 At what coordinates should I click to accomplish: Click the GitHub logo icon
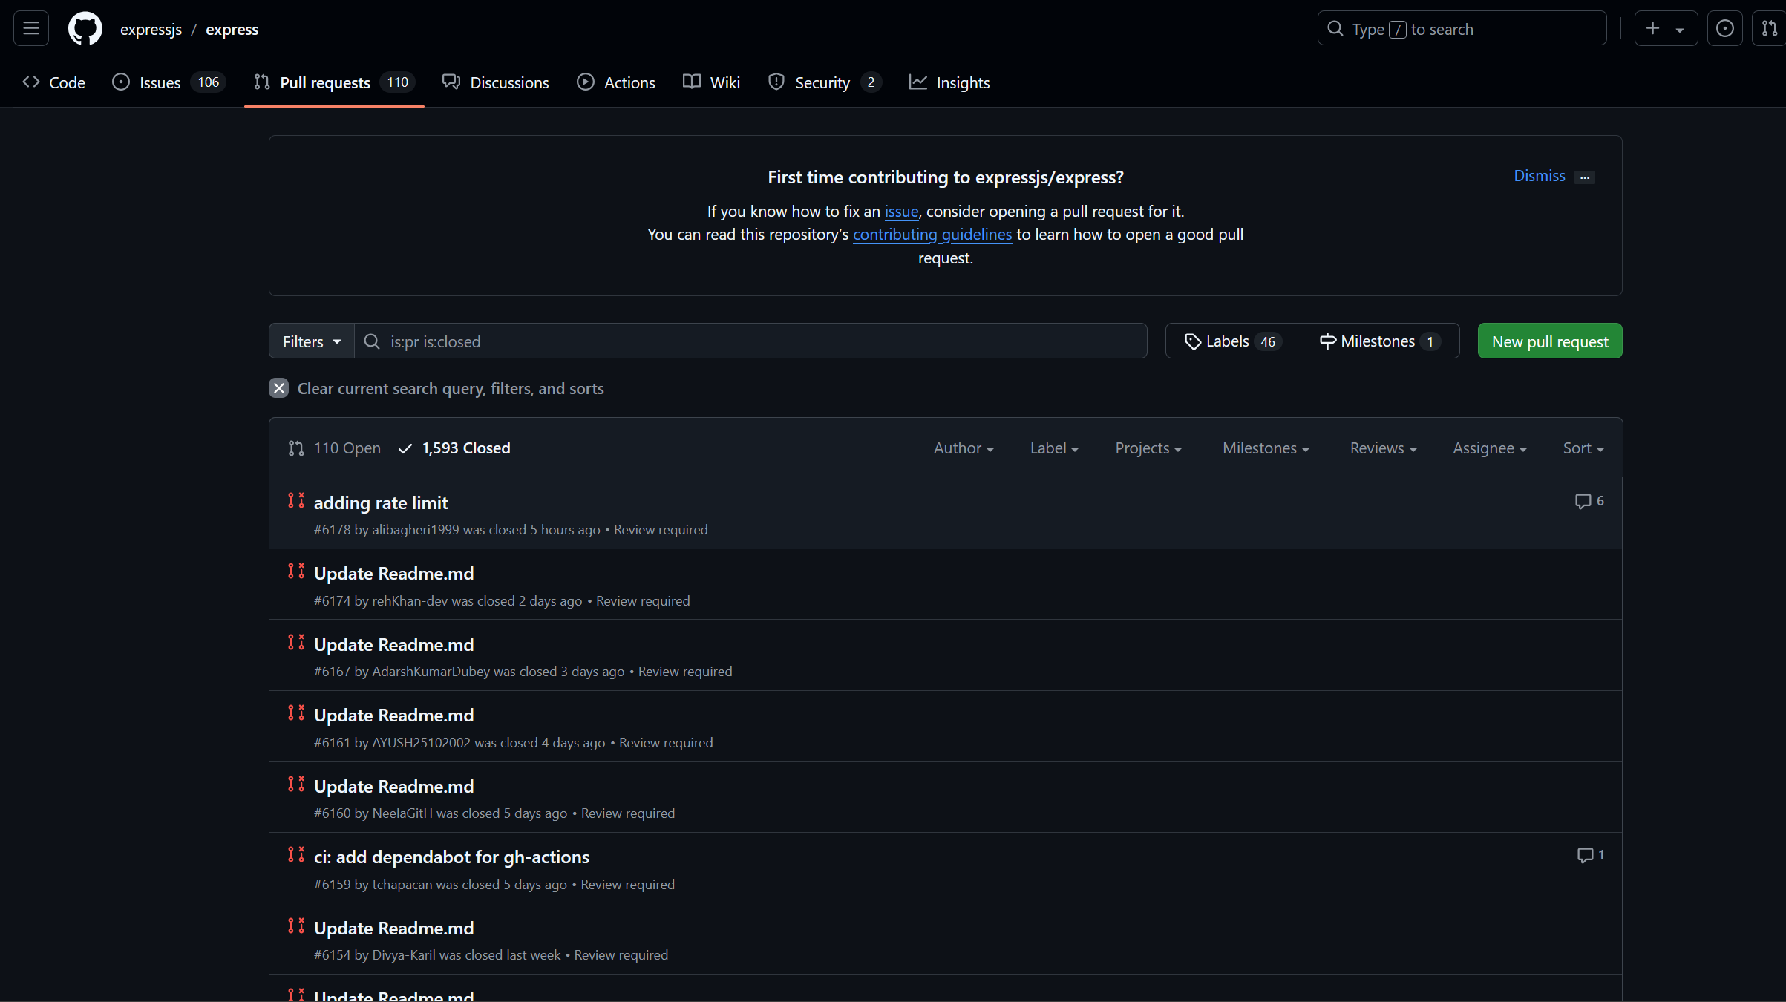(x=85, y=29)
